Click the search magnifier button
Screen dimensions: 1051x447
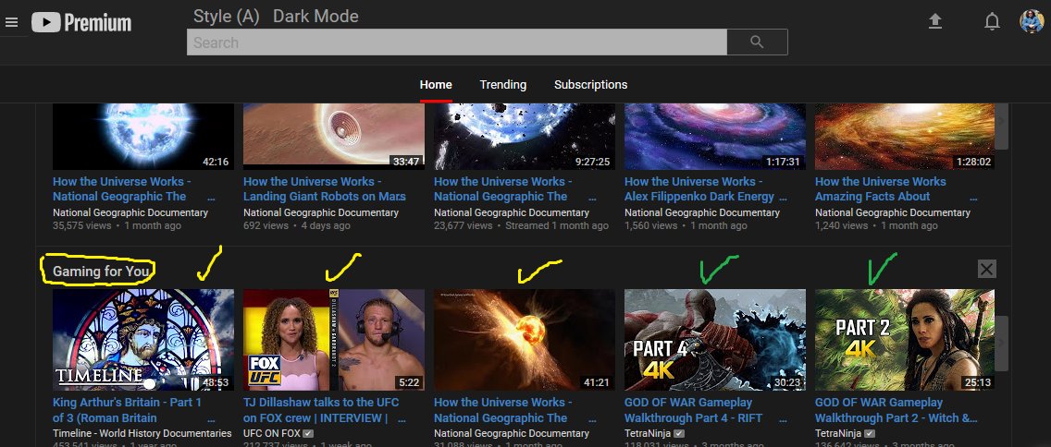(758, 42)
